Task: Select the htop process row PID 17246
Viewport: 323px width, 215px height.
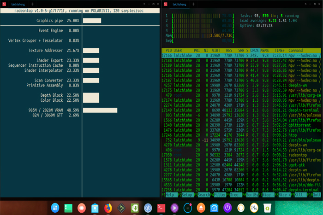Action: click(x=241, y=135)
